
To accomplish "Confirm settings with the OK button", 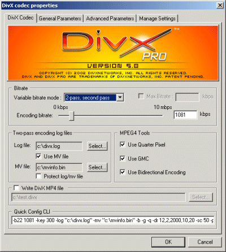I will click(168, 242).
